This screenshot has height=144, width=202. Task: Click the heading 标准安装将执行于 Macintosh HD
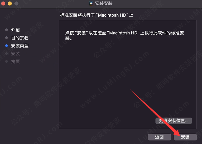pyautogui.click(x=97, y=15)
